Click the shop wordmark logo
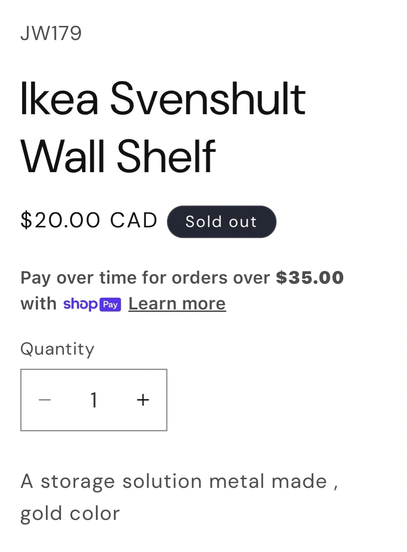 80,304
